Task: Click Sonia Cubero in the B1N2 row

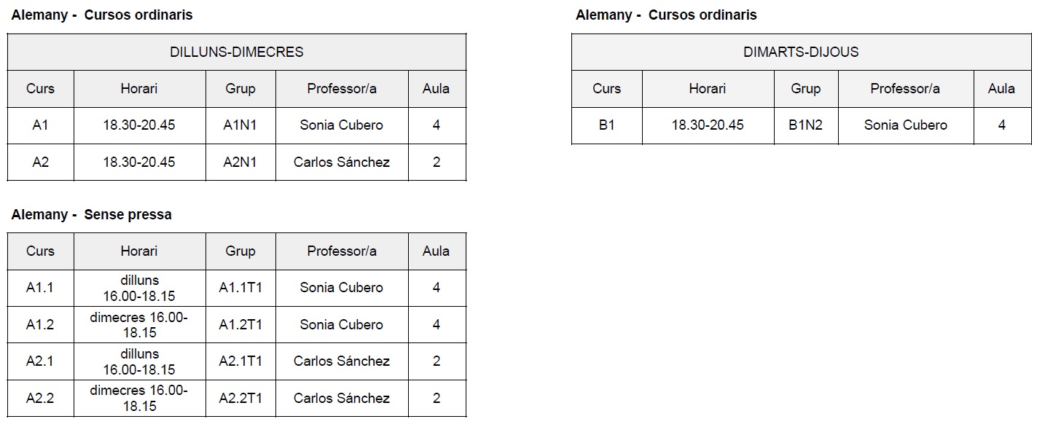Action: click(906, 125)
